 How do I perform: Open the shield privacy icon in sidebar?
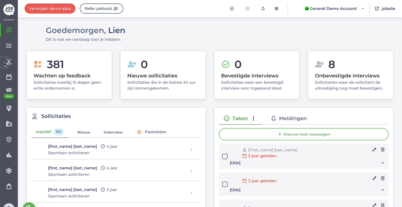[x=9, y=139]
